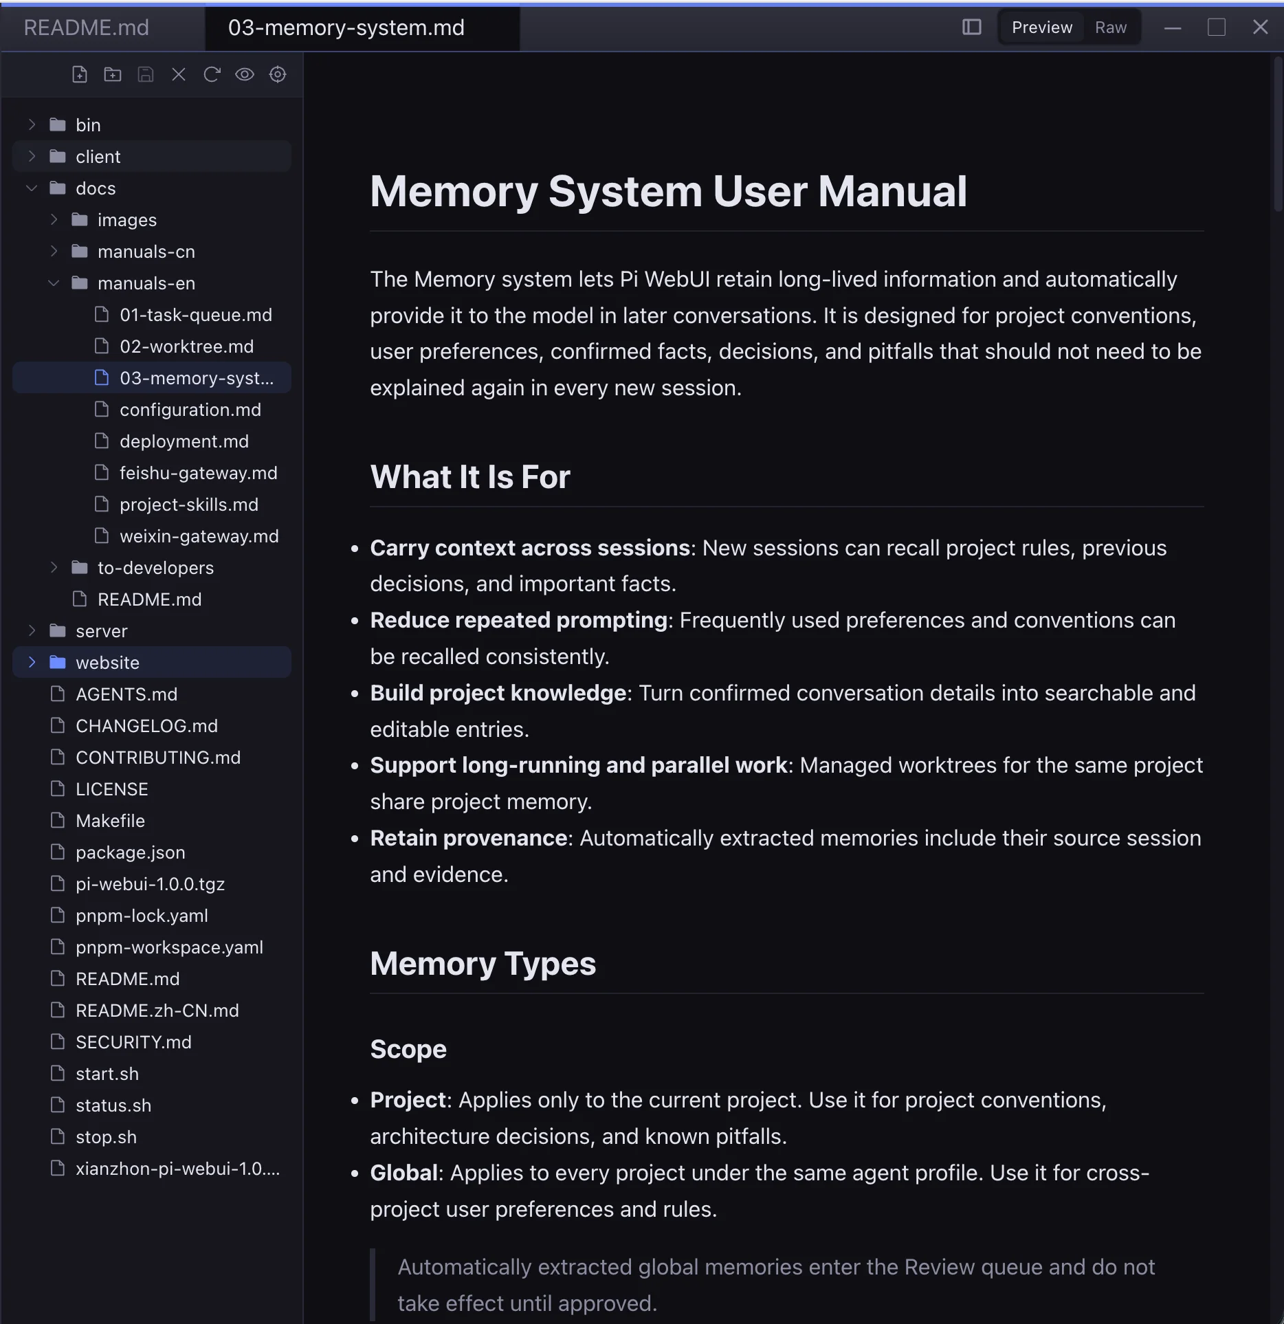Open CHANGELOG.md in the file tree
Image resolution: width=1284 pixels, height=1324 pixels.
(x=152, y=725)
